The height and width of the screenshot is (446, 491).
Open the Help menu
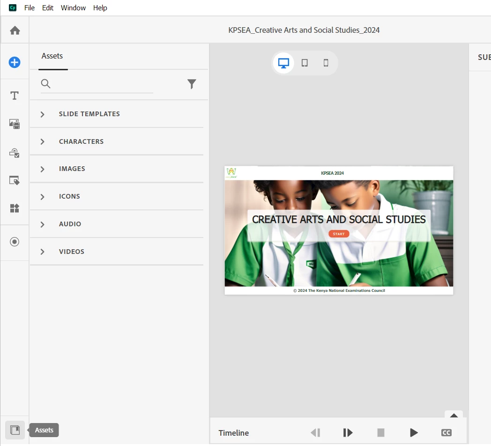click(x=100, y=8)
